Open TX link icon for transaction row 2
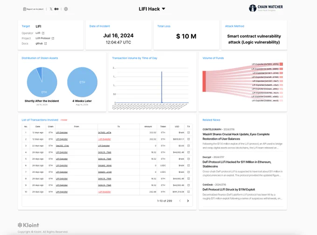 188,139
